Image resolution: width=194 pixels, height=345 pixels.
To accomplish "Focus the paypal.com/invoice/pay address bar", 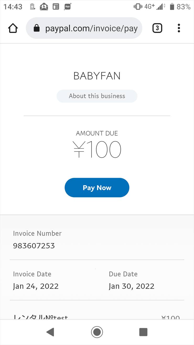I will (x=91, y=28).
